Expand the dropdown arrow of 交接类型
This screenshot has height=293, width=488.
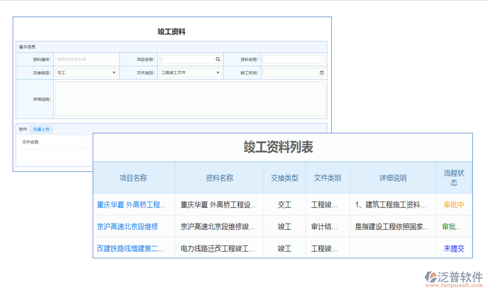click(114, 72)
